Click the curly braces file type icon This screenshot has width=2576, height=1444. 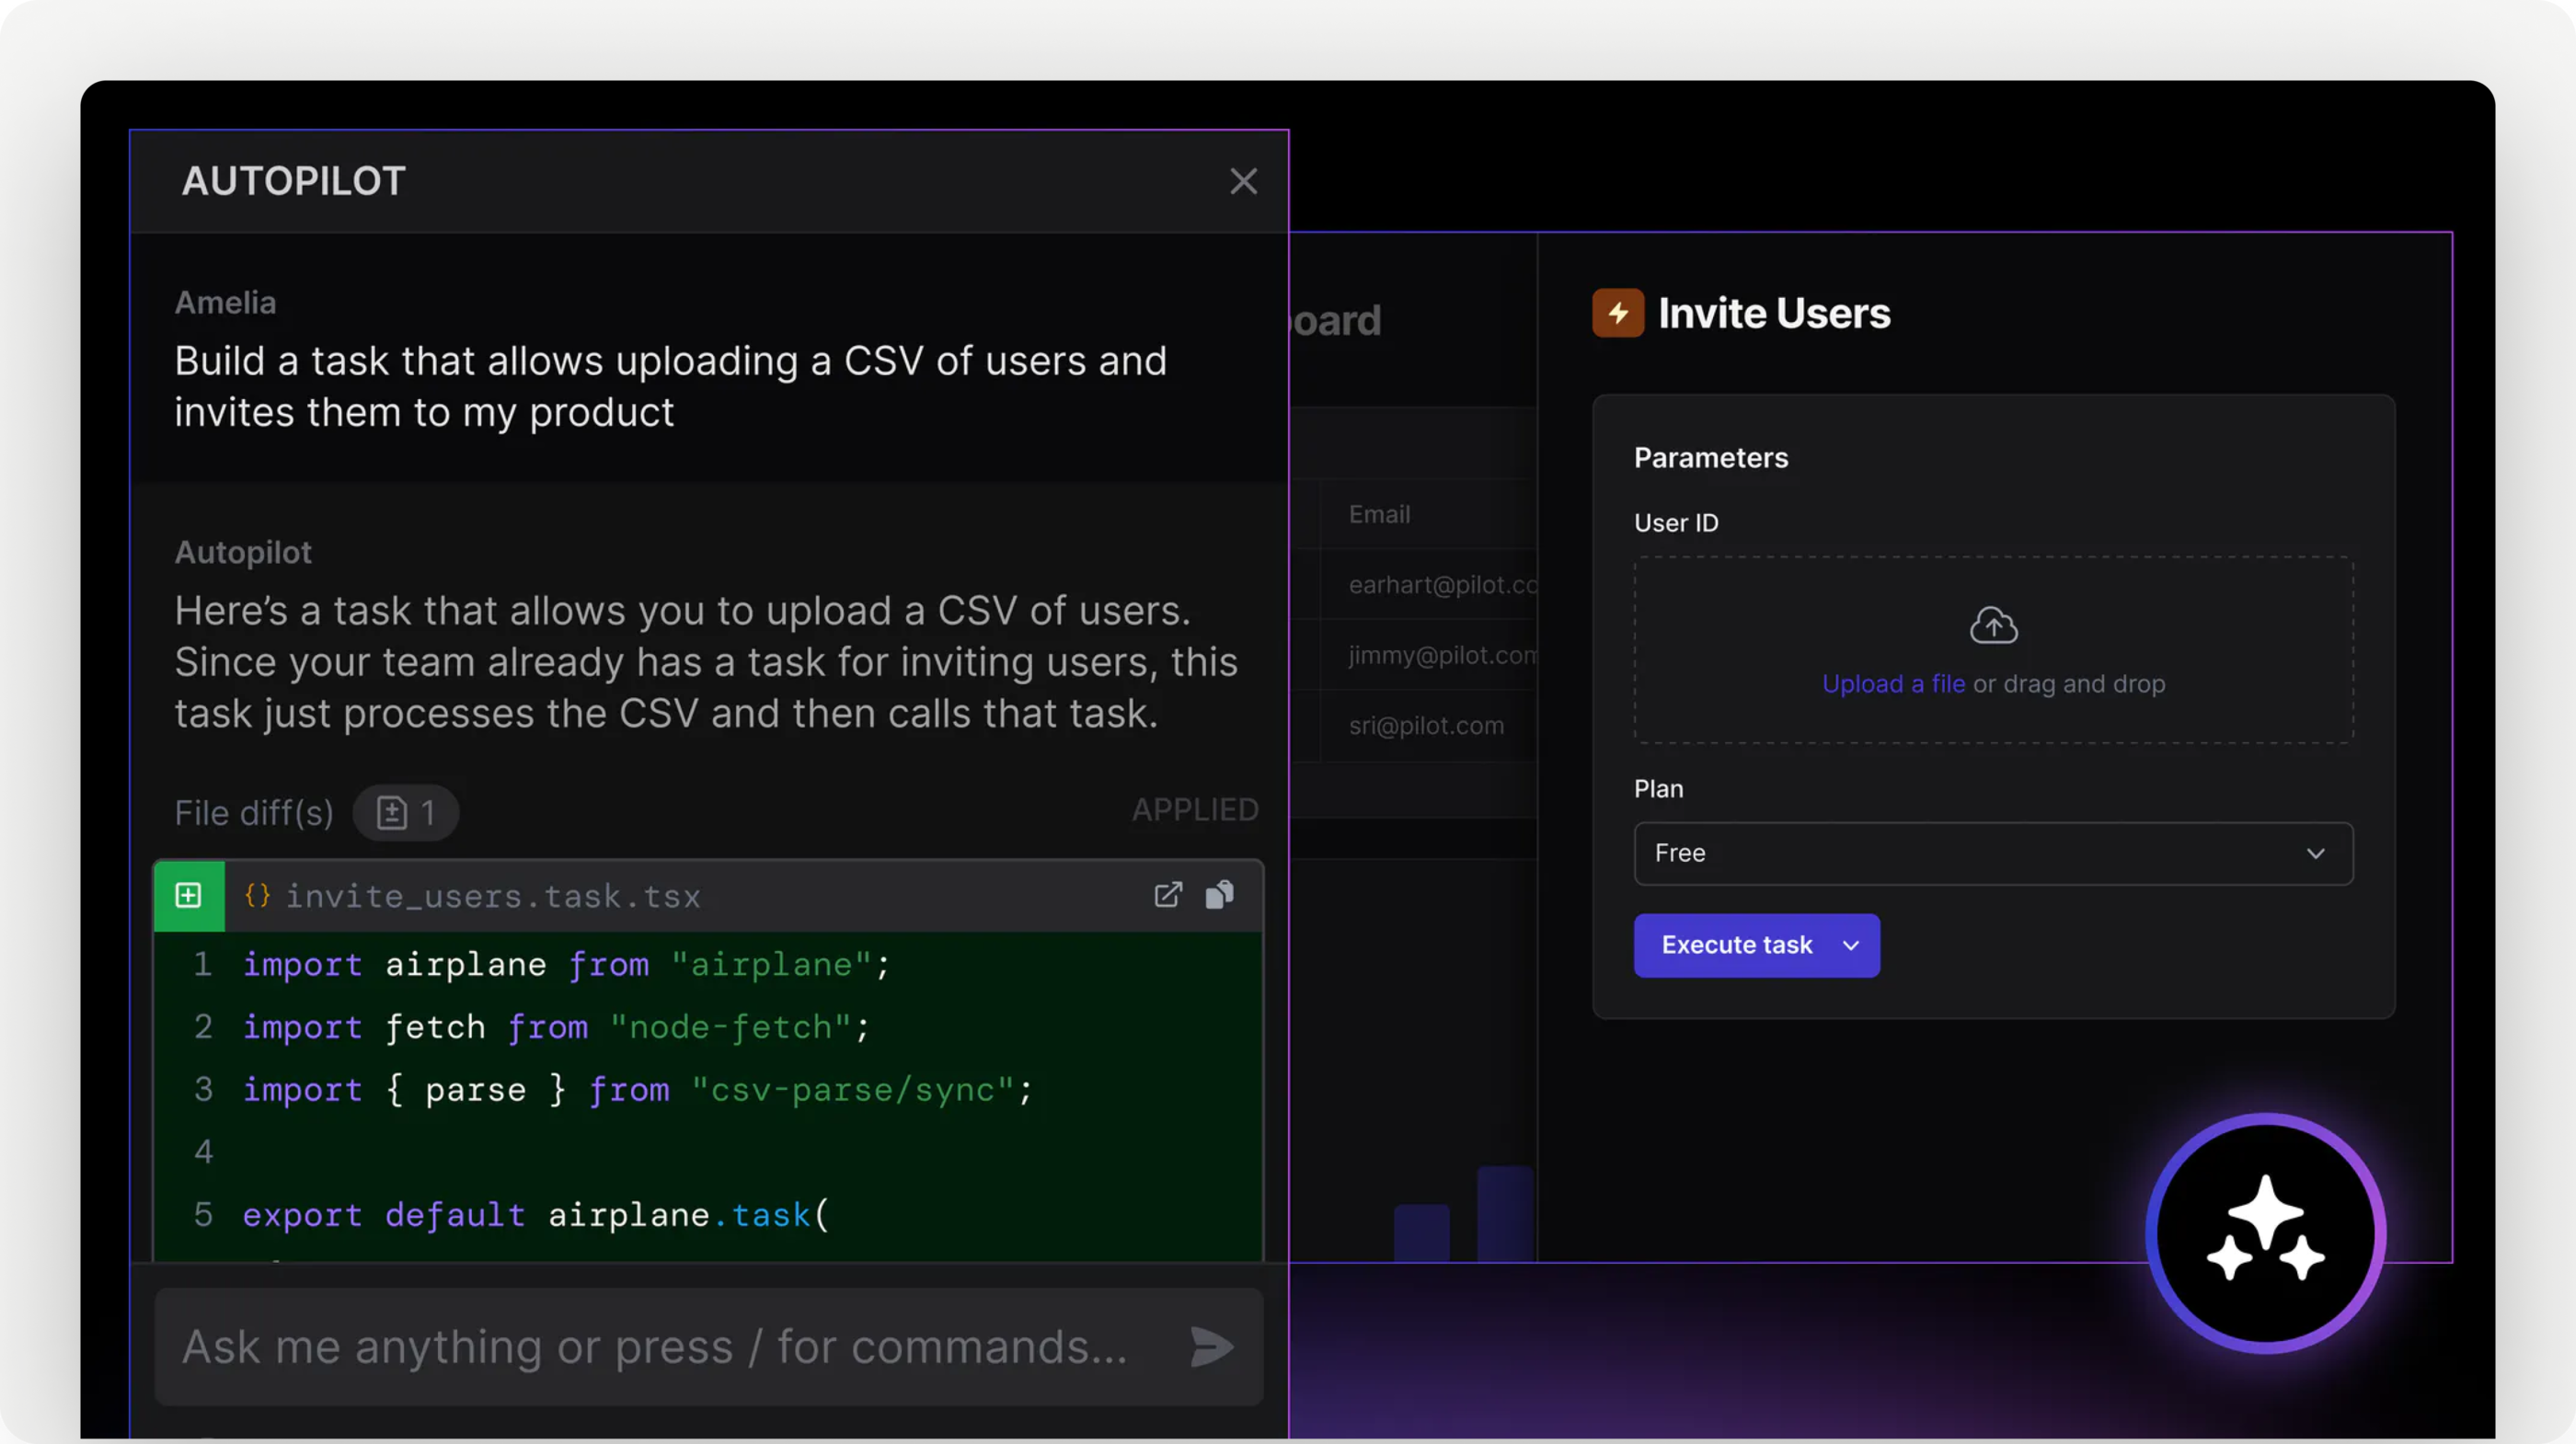click(x=257, y=895)
